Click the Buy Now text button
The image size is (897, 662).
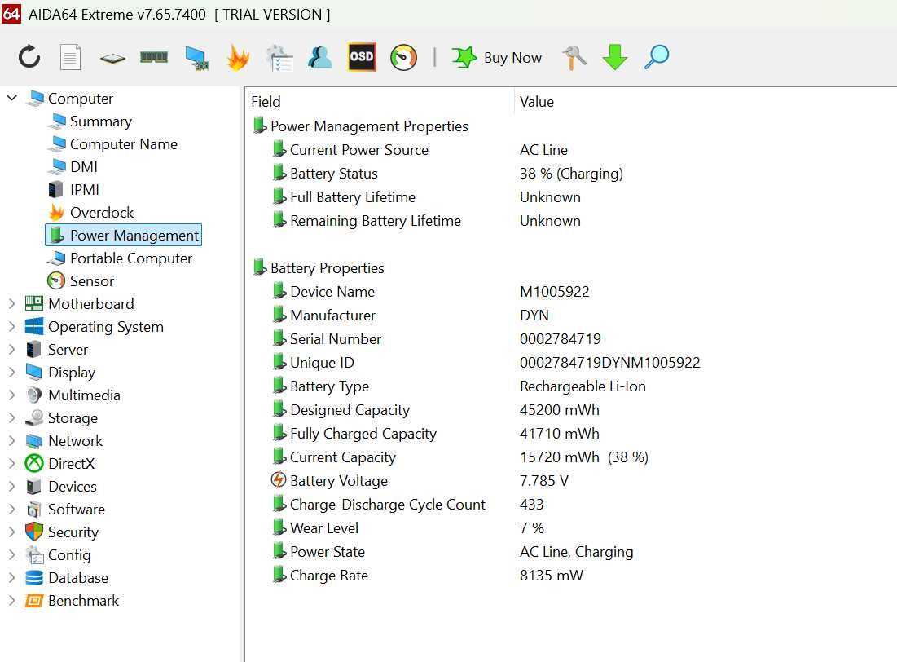pyautogui.click(x=512, y=58)
